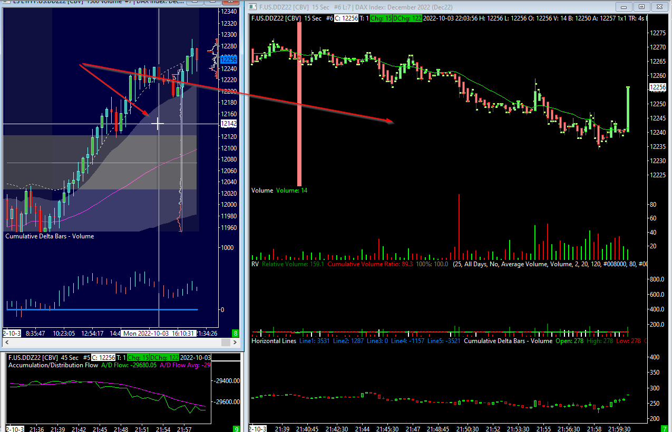Click Chg: 15 in the 45 Sec header
The height and width of the screenshot is (432, 672).
138,358
